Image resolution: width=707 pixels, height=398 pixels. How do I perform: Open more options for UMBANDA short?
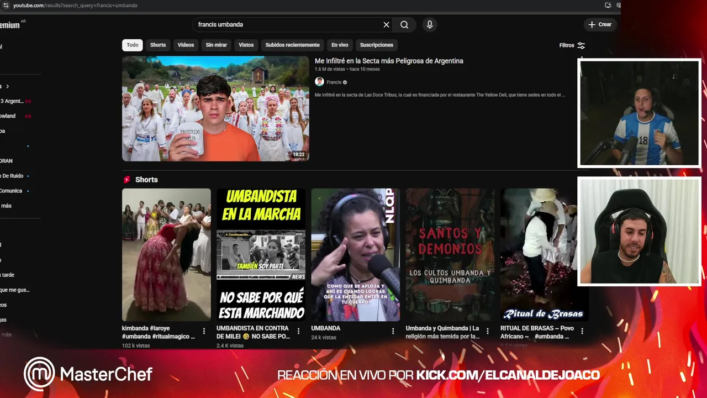[x=393, y=331]
